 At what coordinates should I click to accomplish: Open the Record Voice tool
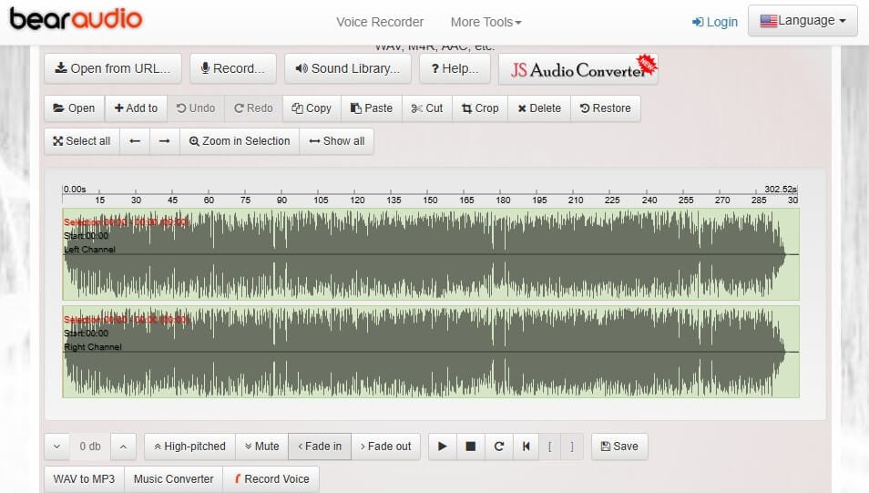[271, 479]
